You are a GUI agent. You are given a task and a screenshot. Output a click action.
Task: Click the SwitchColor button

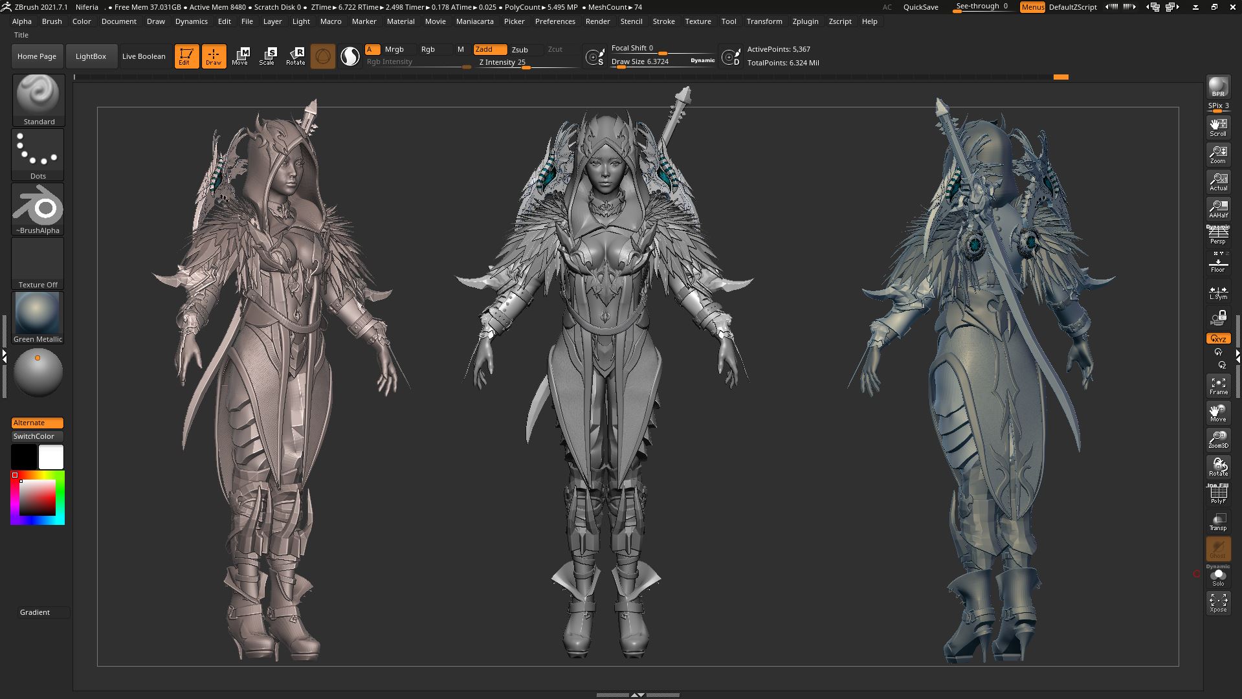coord(38,436)
